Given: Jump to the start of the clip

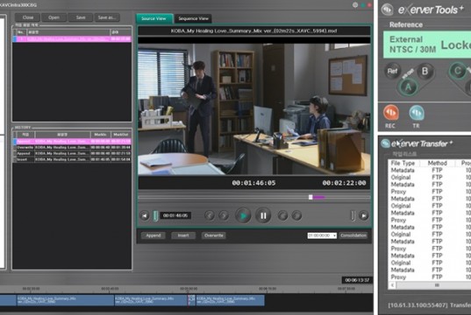Looking at the screenshot, I should pyautogui.click(x=145, y=215).
